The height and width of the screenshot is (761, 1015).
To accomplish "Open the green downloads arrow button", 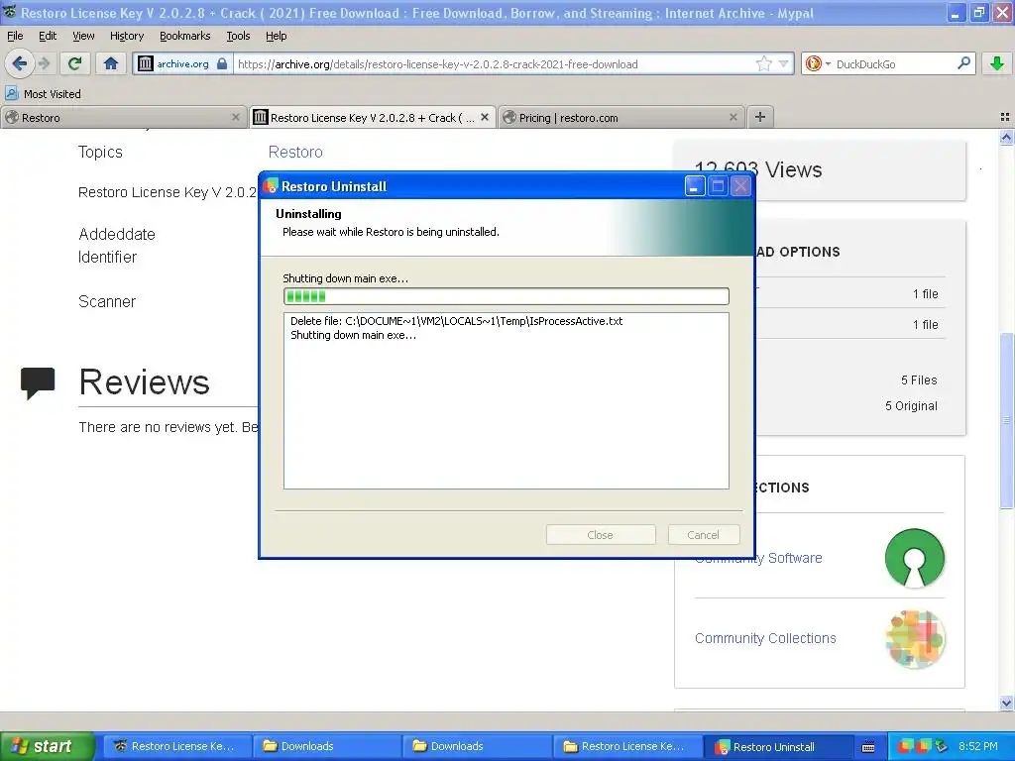I will coord(997,63).
